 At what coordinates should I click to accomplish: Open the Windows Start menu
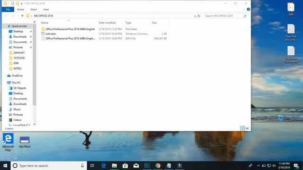(5, 166)
